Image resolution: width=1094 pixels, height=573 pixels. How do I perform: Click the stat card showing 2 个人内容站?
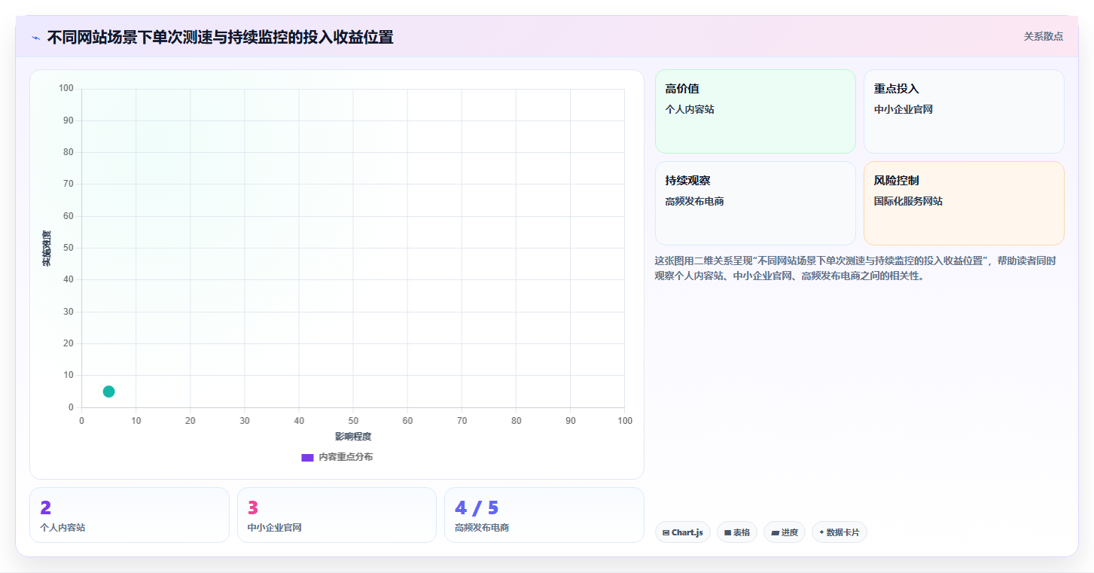point(130,515)
